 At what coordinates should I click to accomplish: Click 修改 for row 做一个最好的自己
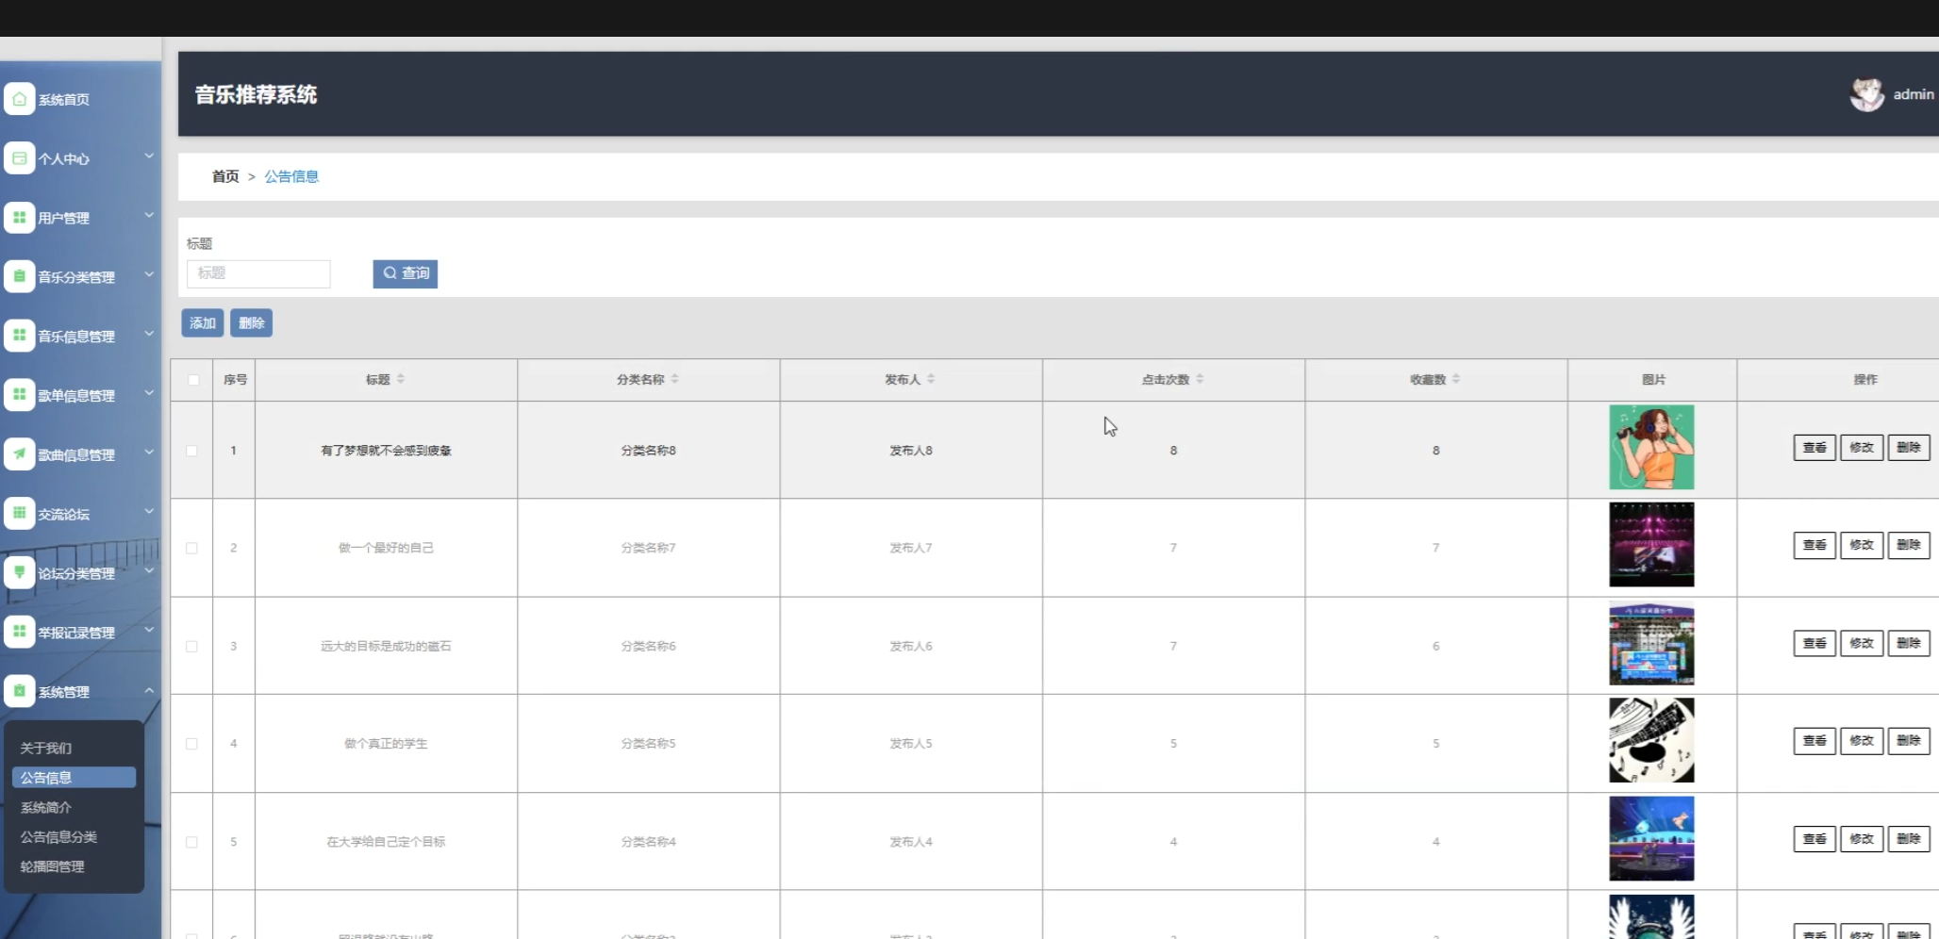1862,545
